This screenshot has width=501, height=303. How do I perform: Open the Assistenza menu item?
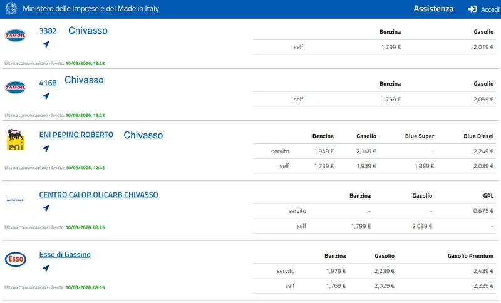tap(433, 9)
